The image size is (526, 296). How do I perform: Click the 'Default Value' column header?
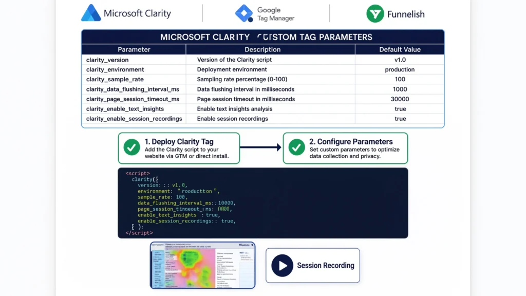(x=400, y=49)
